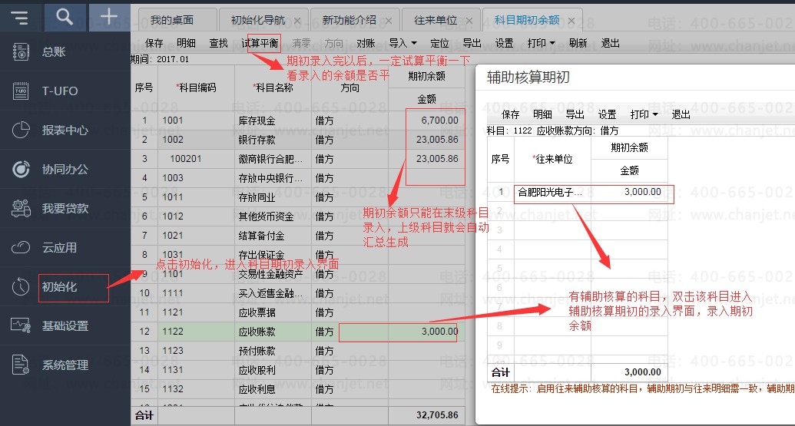Toggle the hamburger menu icon
The image size is (795, 426).
[20, 18]
